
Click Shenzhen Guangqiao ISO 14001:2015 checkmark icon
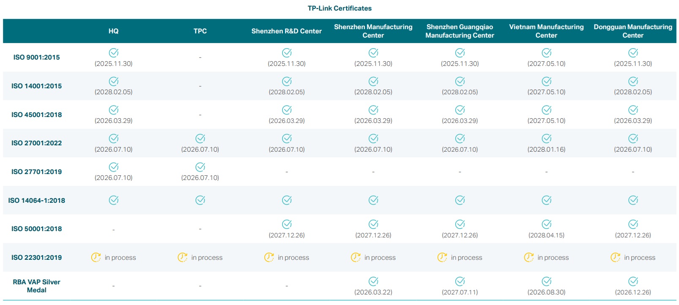460,82
